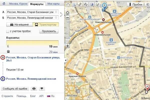Swap the A and Б route points

click(61, 15)
